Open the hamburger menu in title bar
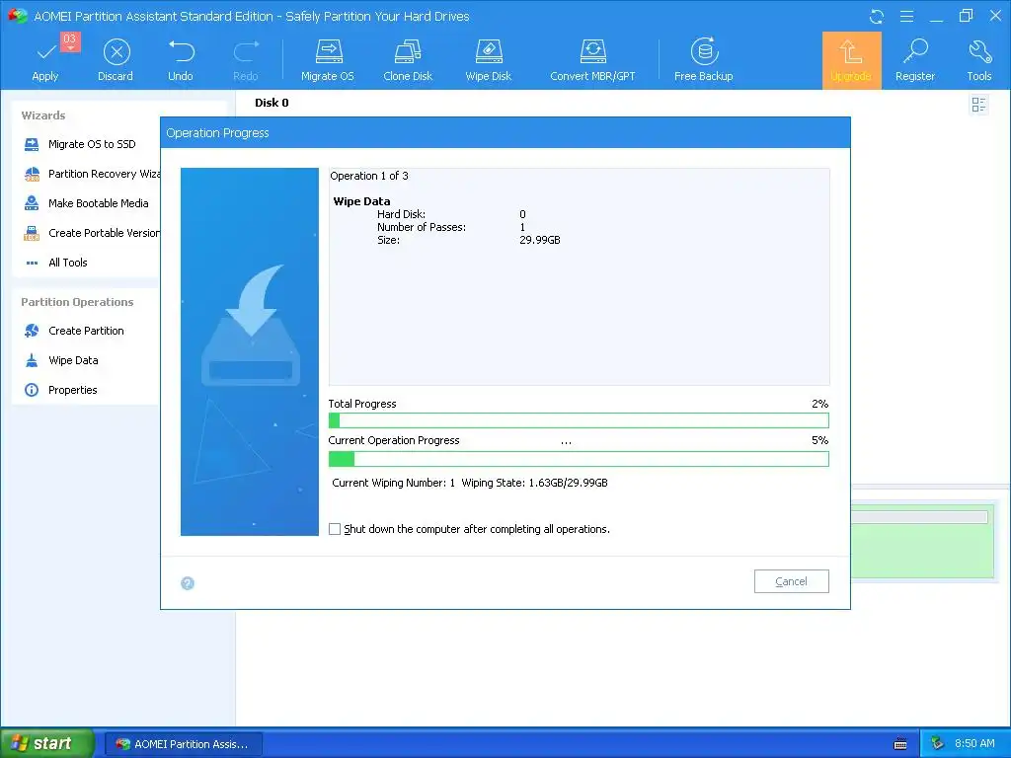The image size is (1011, 758). click(906, 16)
